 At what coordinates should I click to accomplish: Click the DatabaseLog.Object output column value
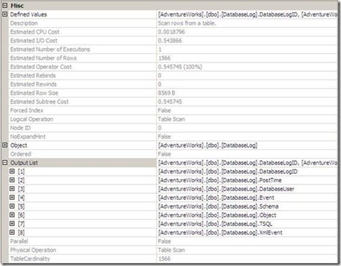[x=217, y=215]
